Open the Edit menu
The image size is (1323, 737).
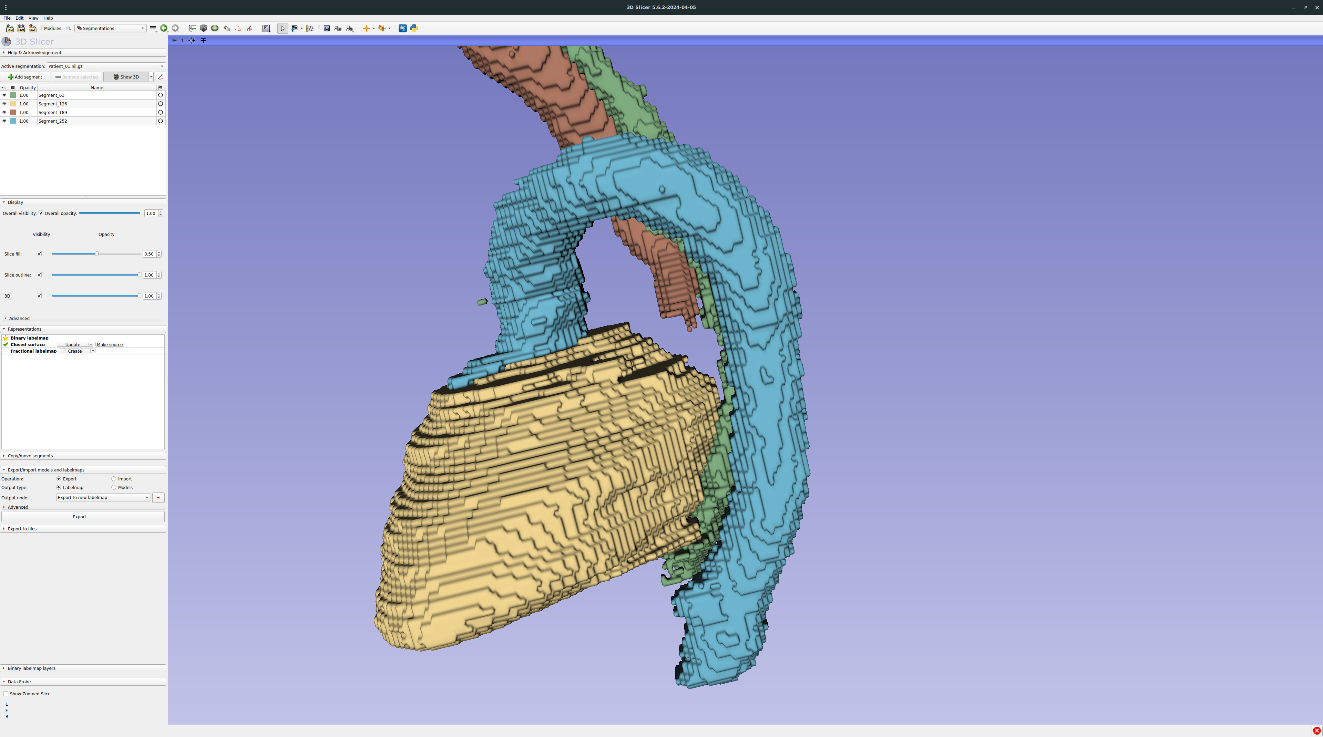click(20, 18)
